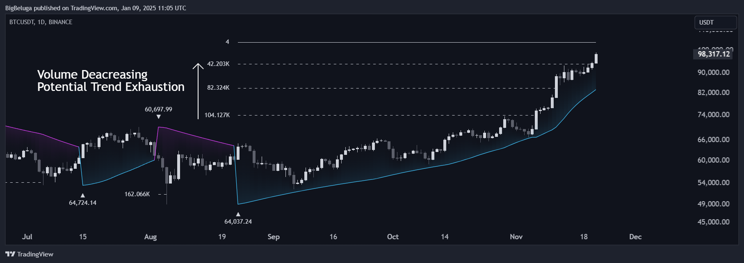Click the 162.066K volume label
Image resolution: width=744 pixels, height=263 pixels.
(x=137, y=194)
